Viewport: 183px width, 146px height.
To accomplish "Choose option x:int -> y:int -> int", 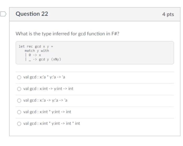I will pos(19,89).
